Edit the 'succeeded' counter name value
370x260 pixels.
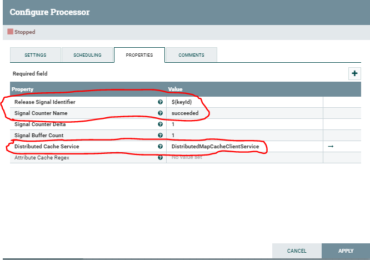pos(244,113)
